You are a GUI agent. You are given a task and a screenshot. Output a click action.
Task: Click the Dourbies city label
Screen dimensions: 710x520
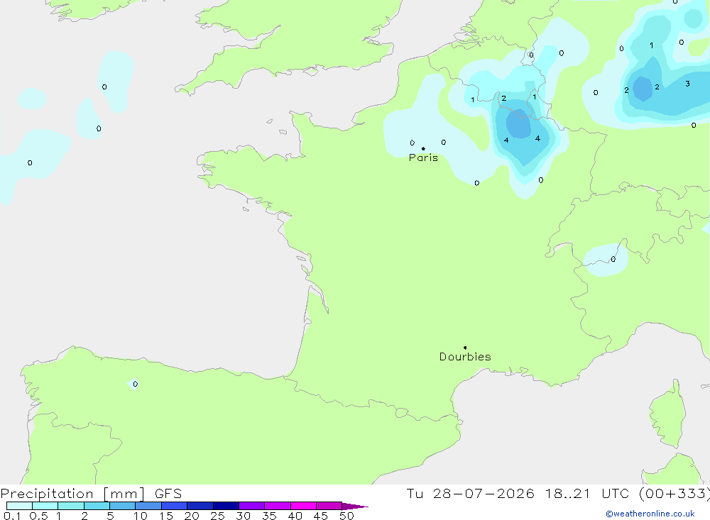coord(465,357)
